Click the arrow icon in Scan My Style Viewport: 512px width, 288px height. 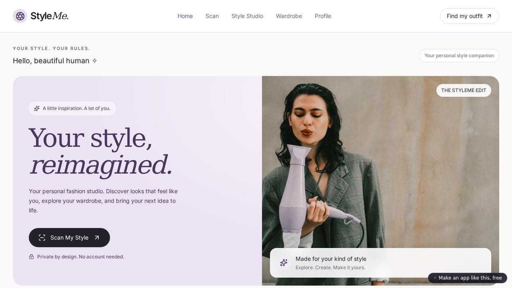click(96, 238)
